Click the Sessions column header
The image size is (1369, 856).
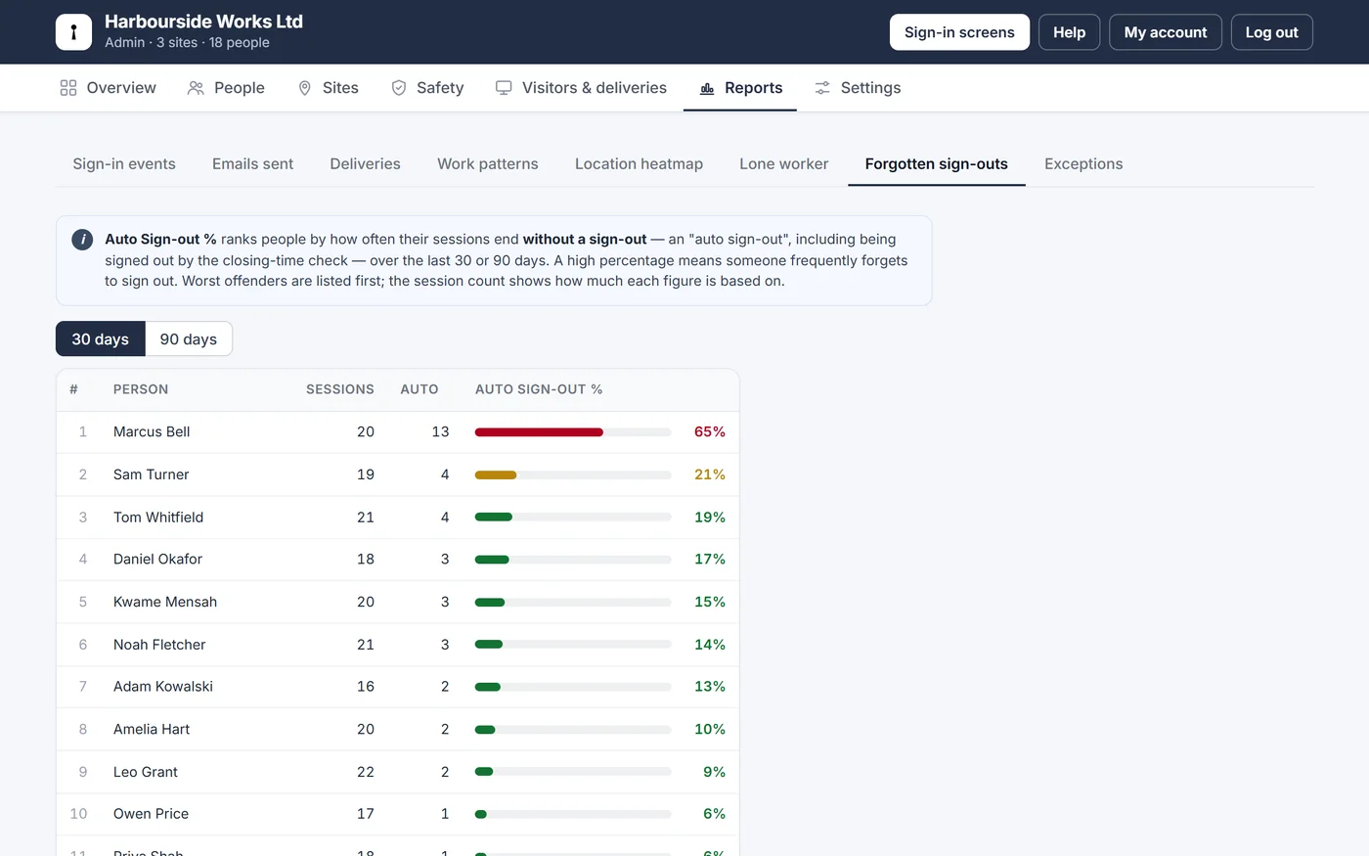click(x=340, y=389)
